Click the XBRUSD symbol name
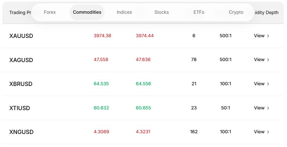The height and width of the screenshot is (147, 287). coord(21,84)
